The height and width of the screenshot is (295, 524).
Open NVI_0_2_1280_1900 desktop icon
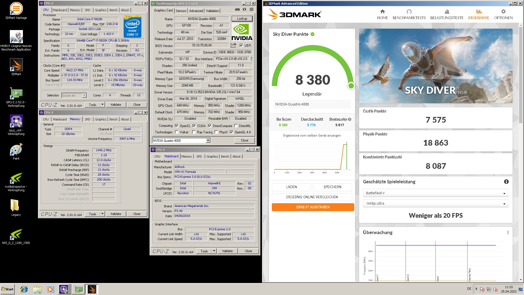(16, 236)
